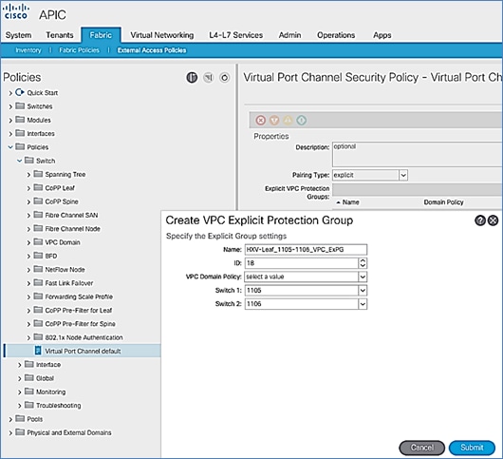Click the Name input field
This screenshot has height=459, width=503.
(x=306, y=250)
